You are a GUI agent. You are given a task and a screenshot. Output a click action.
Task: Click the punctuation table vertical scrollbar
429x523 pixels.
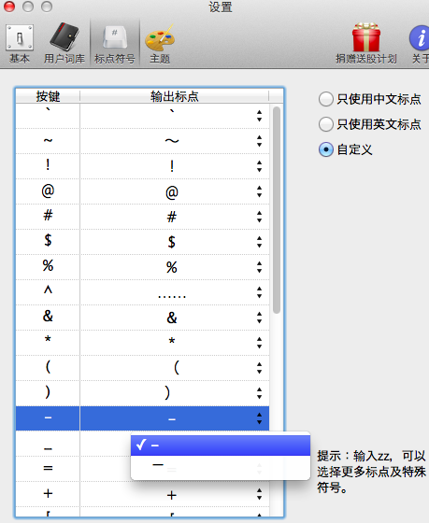[277, 210]
